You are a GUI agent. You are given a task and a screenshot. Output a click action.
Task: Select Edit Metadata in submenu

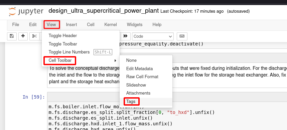(x=146, y=69)
